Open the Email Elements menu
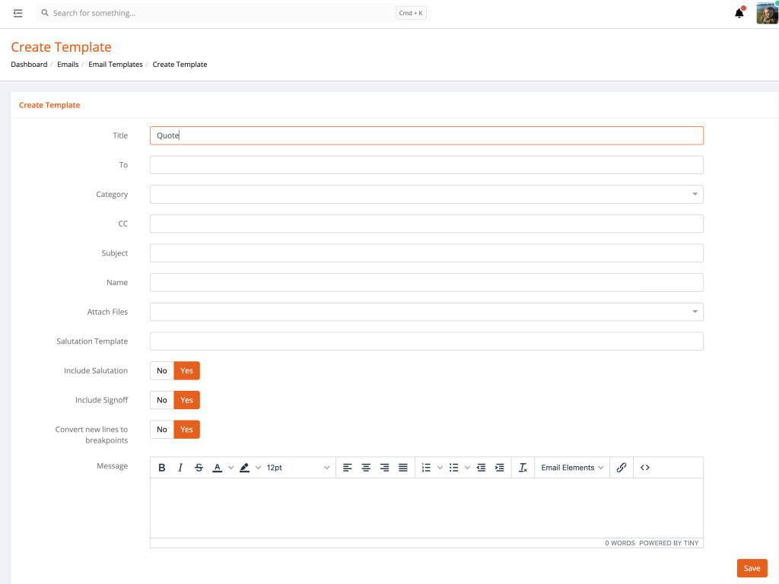The height and width of the screenshot is (584, 779). pos(572,468)
